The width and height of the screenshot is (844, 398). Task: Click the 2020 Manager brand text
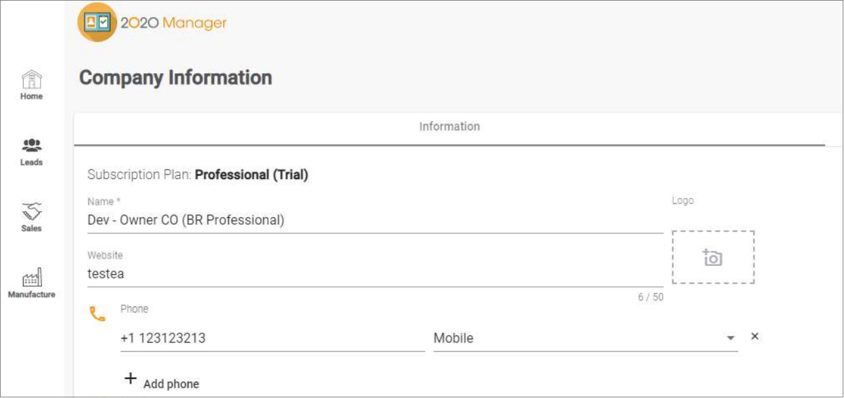(173, 23)
